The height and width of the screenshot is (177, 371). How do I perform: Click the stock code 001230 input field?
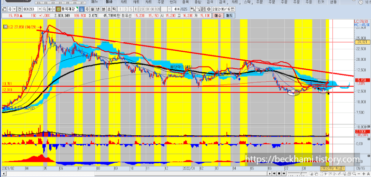30,9
